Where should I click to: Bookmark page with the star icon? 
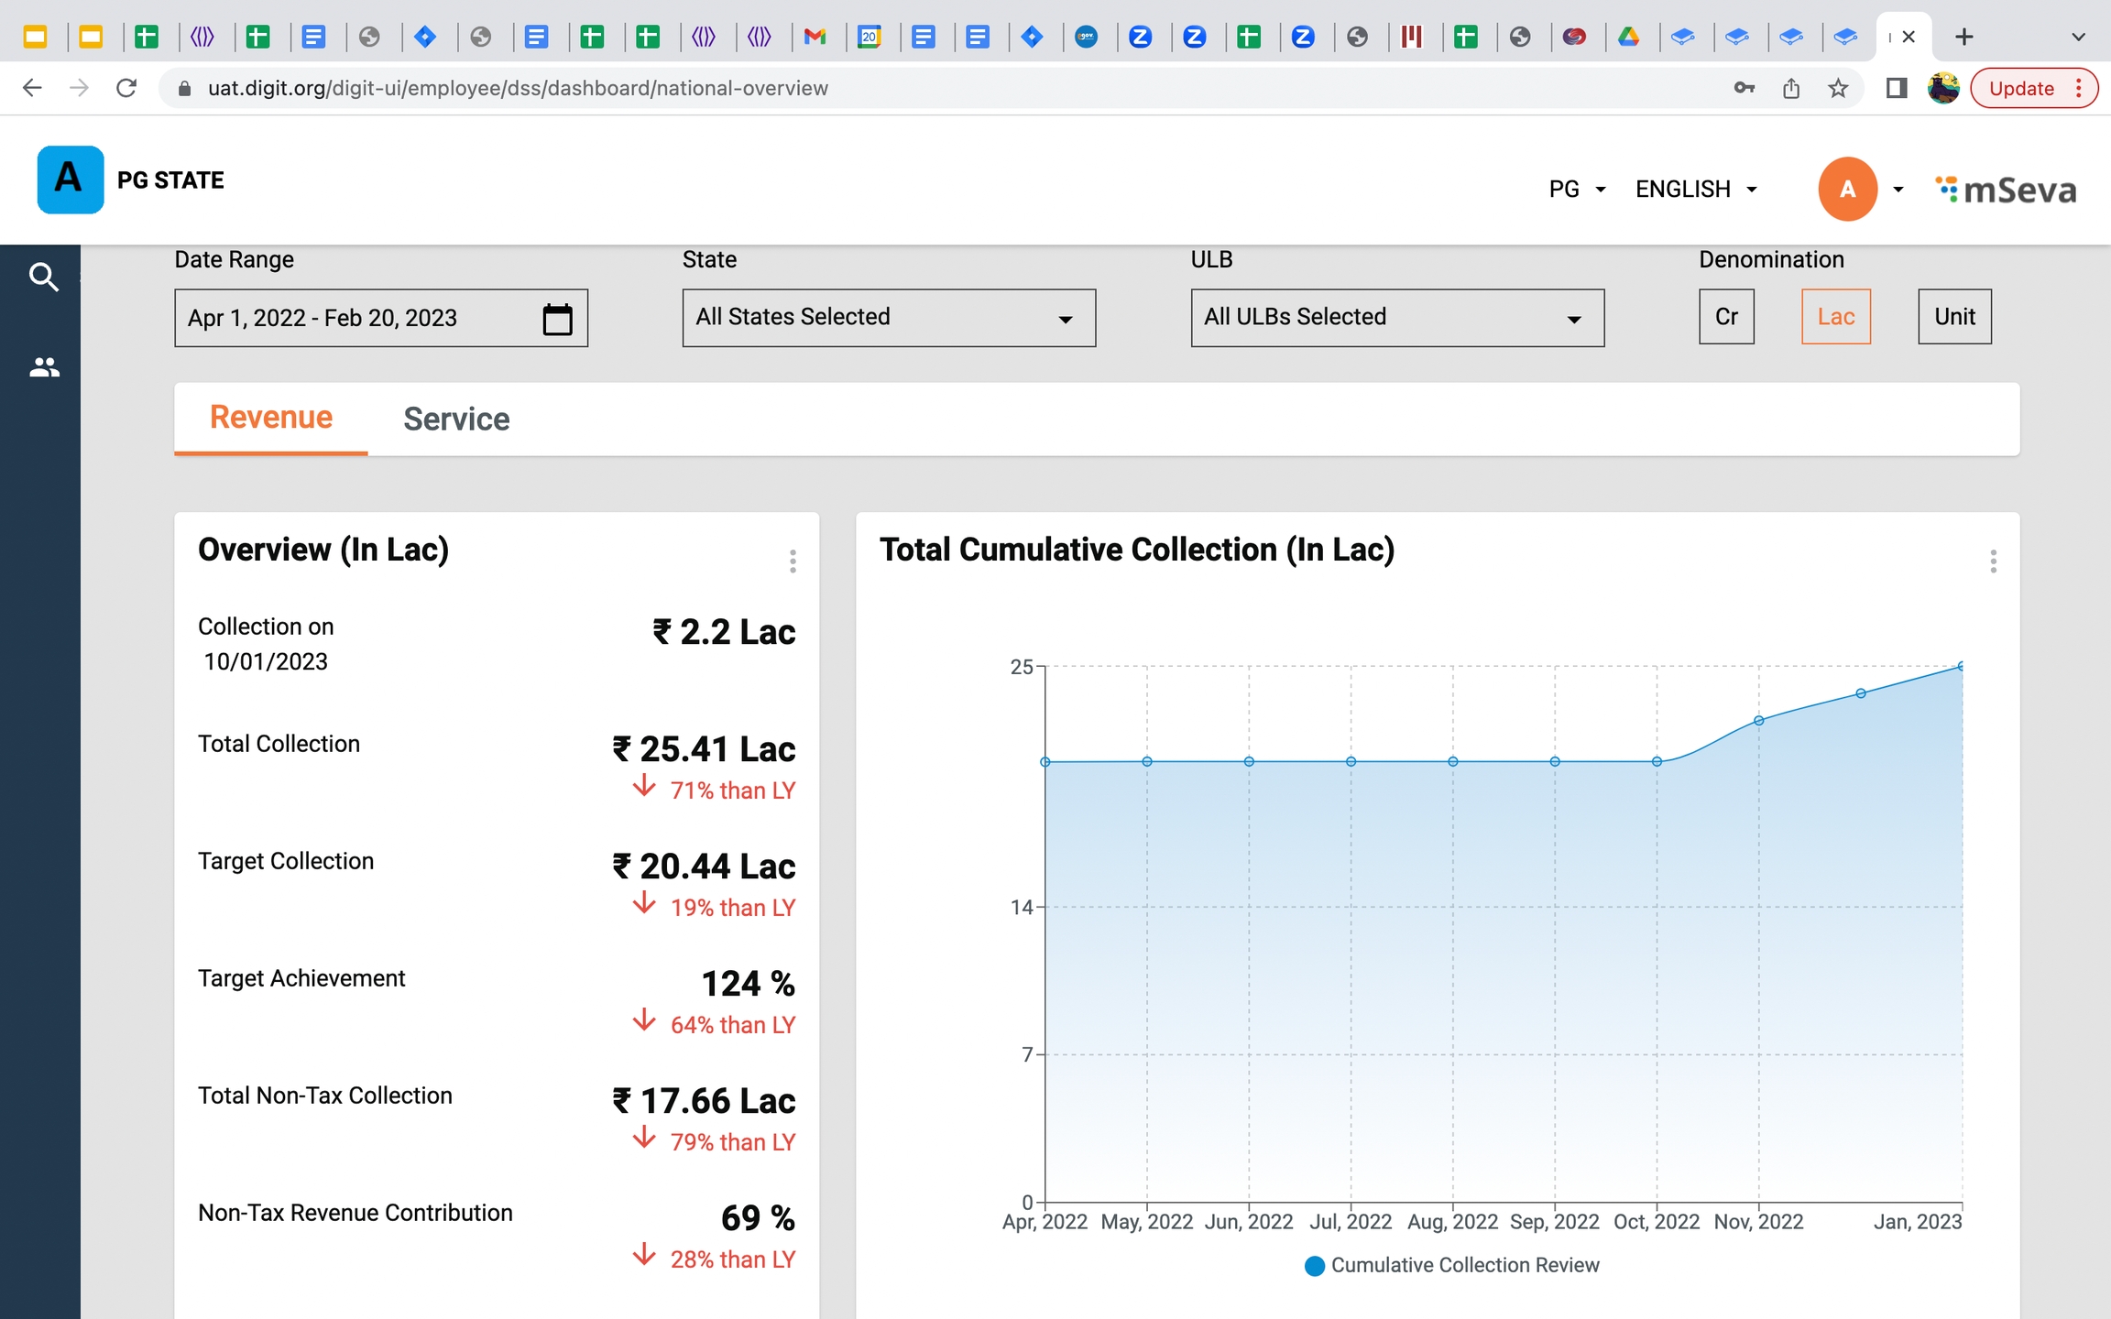pyautogui.click(x=1838, y=89)
